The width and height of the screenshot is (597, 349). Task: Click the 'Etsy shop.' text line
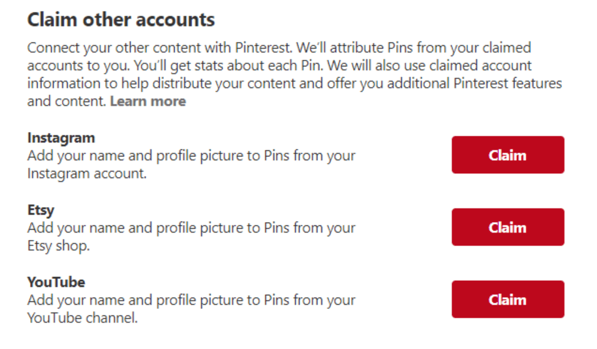[59, 246]
